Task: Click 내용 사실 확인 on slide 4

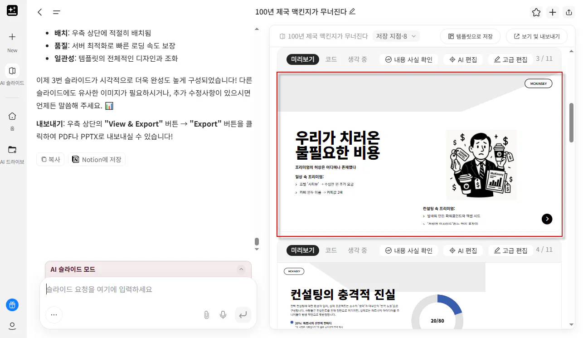Action: [409, 250]
